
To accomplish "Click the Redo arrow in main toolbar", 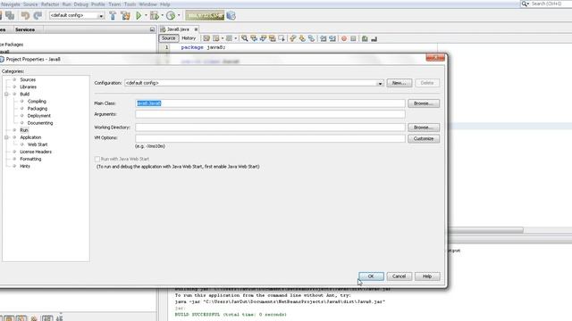I will [x=38, y=16].
